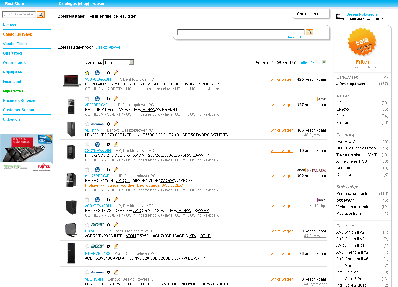Click in the main search text field
Viewport: 398px width, 287px height.
[x=241, y=32]
